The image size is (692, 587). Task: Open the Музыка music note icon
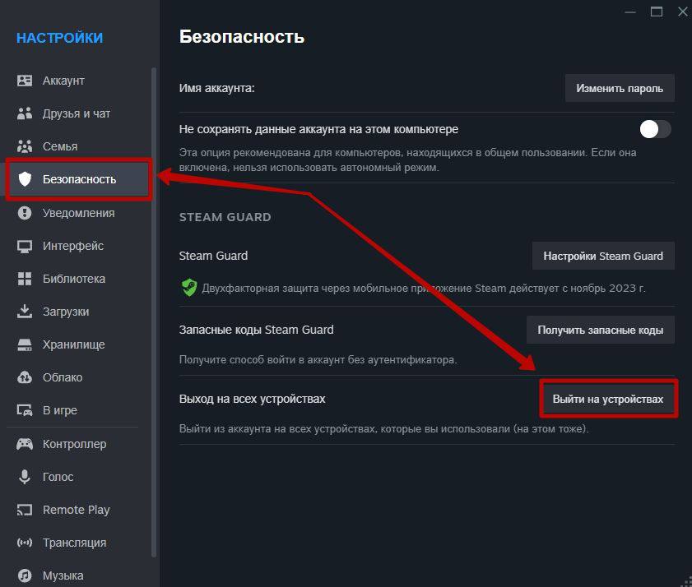pyautogui.click(x=26, y=575)
